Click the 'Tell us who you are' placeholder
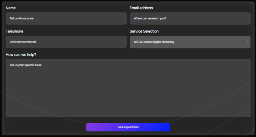This screenshot has height=137, width=256. 21,19
